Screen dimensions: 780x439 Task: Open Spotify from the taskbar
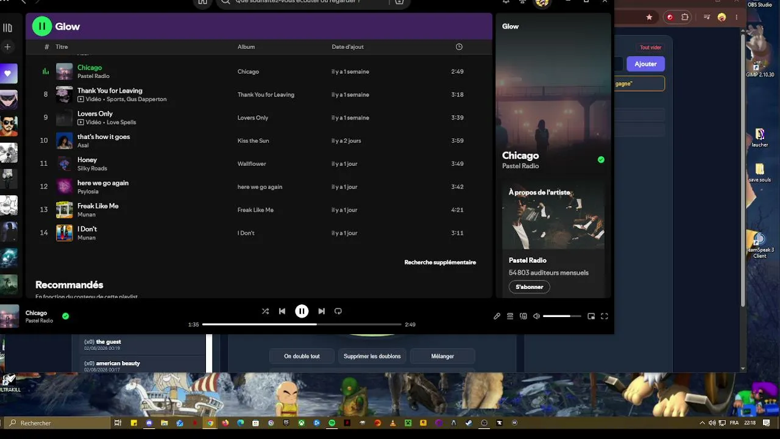point(332,423)
